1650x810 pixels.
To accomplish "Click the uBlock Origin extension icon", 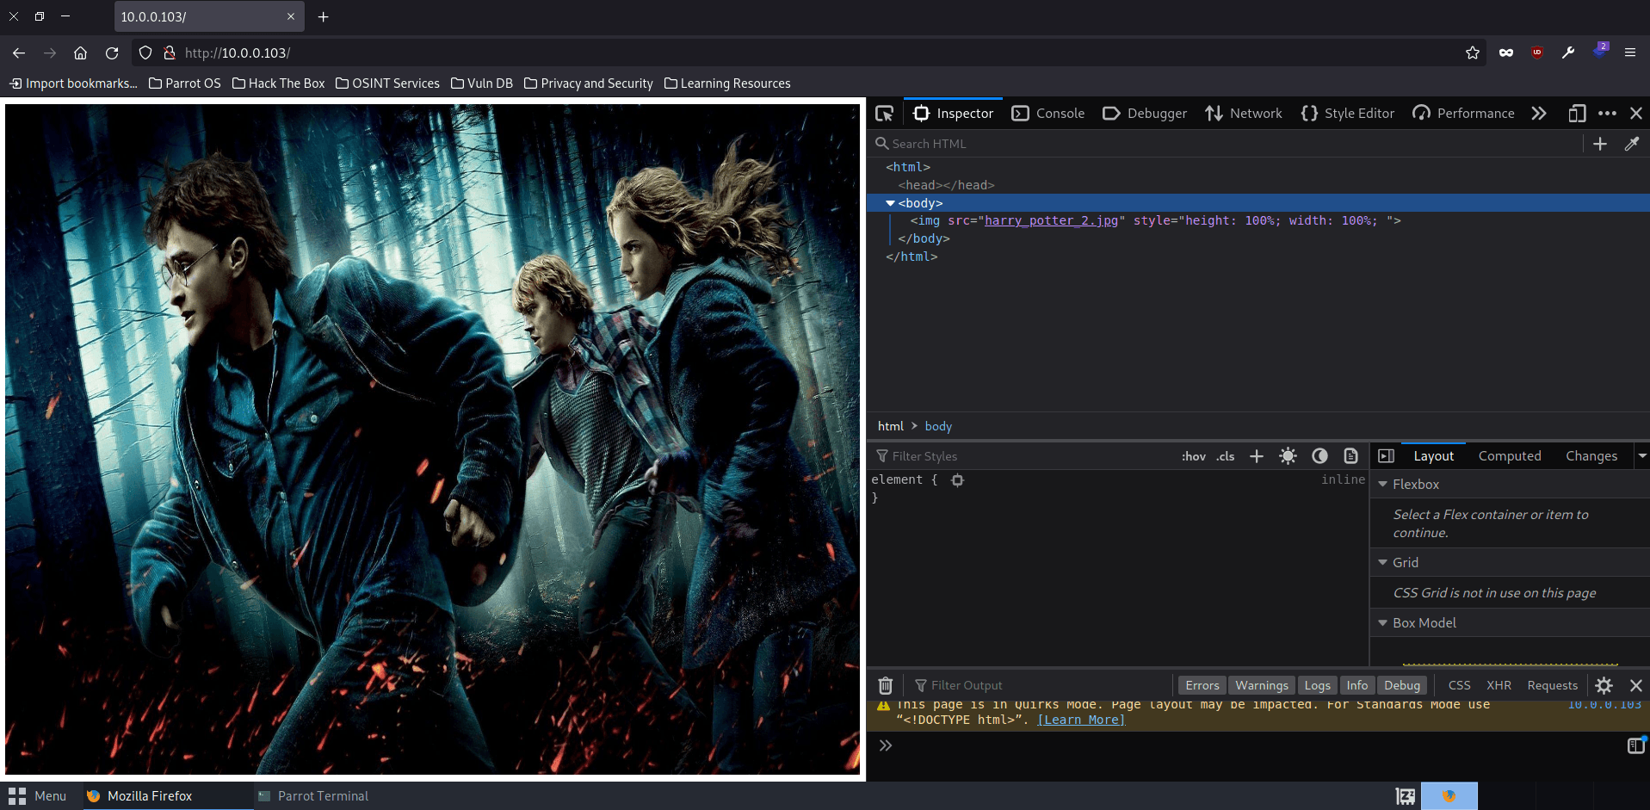I will coord(1537,53).
